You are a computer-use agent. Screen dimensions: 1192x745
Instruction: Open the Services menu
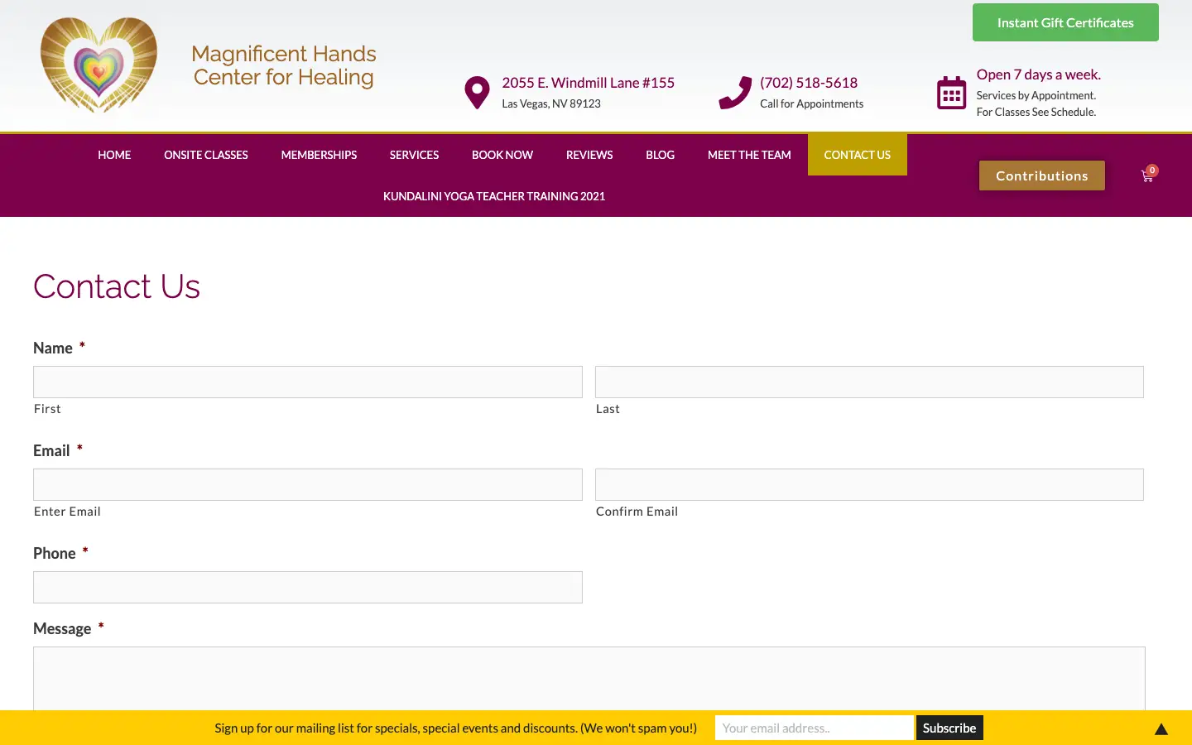(414, 155)
